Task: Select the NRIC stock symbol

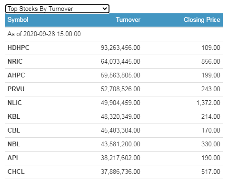Action: tap(15, 61)
